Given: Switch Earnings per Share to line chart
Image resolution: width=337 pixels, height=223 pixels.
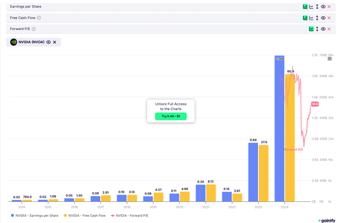Looking at the screenshot, I should (x=311, y=6).
